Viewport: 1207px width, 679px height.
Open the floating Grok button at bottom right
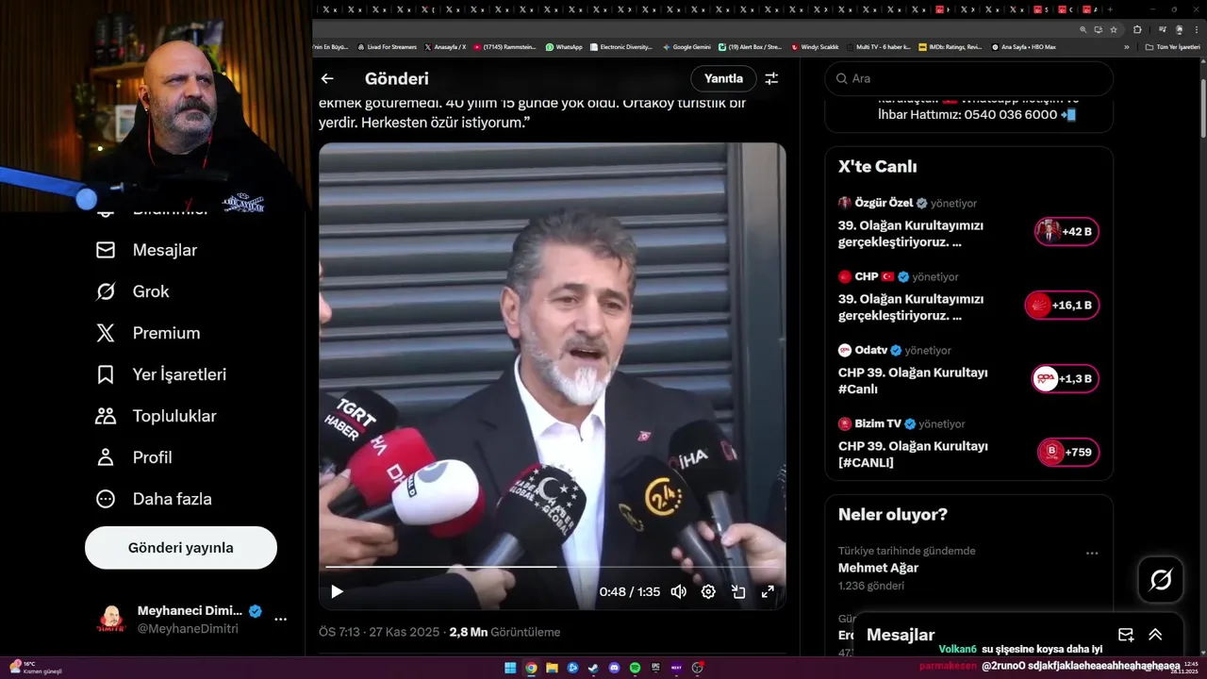pos(1161,580)
